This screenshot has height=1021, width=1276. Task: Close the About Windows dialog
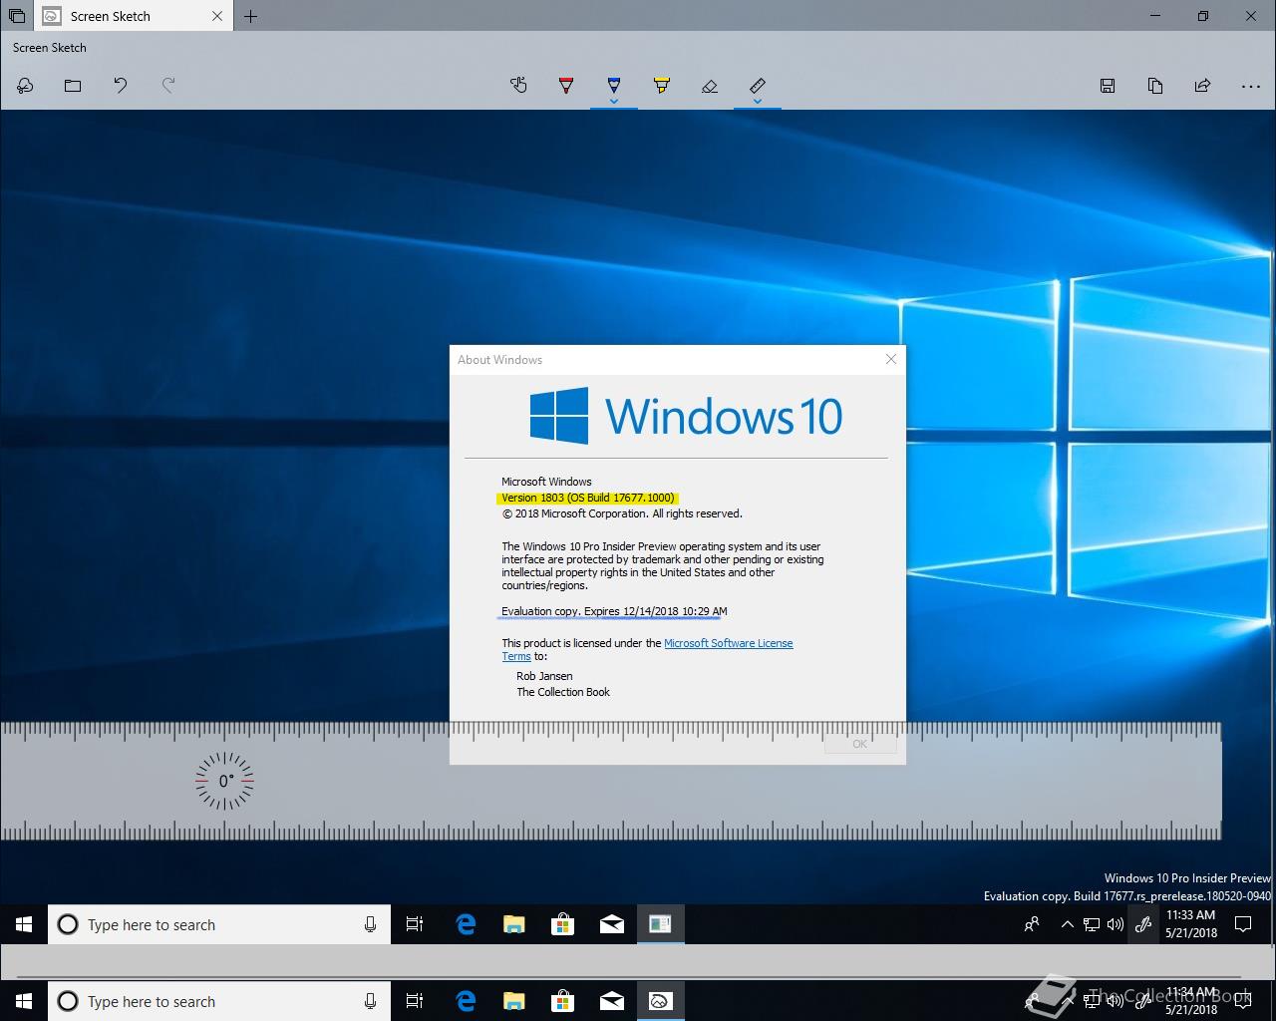click(x=891, y=359)
